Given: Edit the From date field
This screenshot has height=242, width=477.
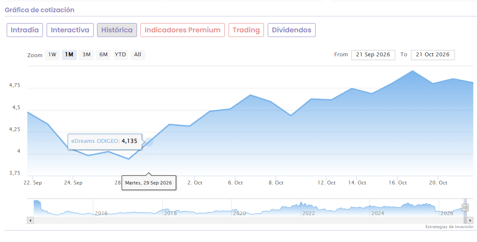Looking at the screenshot, I should pos(373,55).
